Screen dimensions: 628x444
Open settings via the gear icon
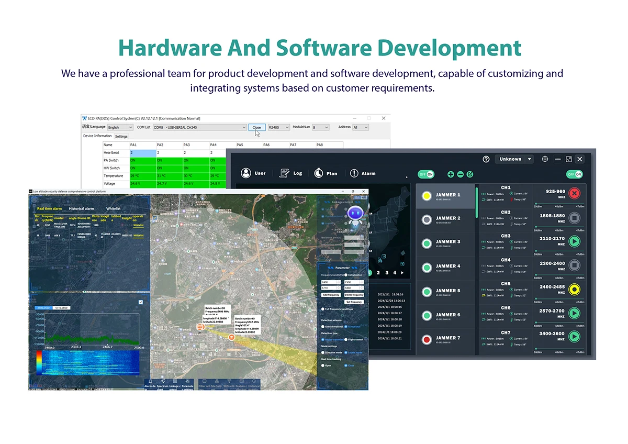545,159
